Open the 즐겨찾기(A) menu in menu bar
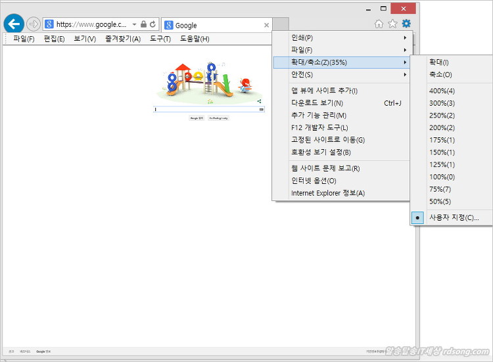493x362 pixels. click(x=123, y=39)
